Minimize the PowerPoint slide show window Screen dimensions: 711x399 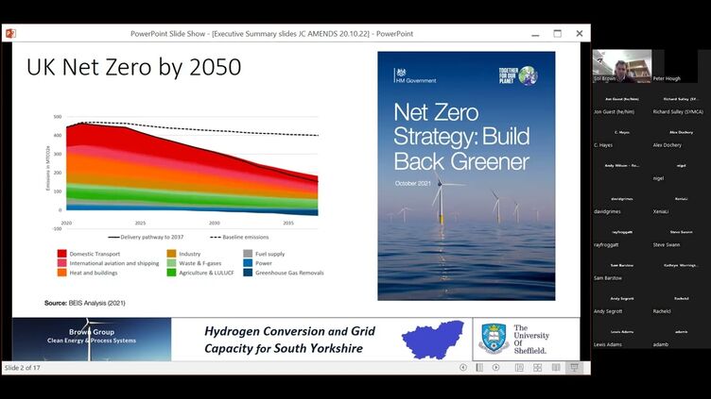[533, 33]
